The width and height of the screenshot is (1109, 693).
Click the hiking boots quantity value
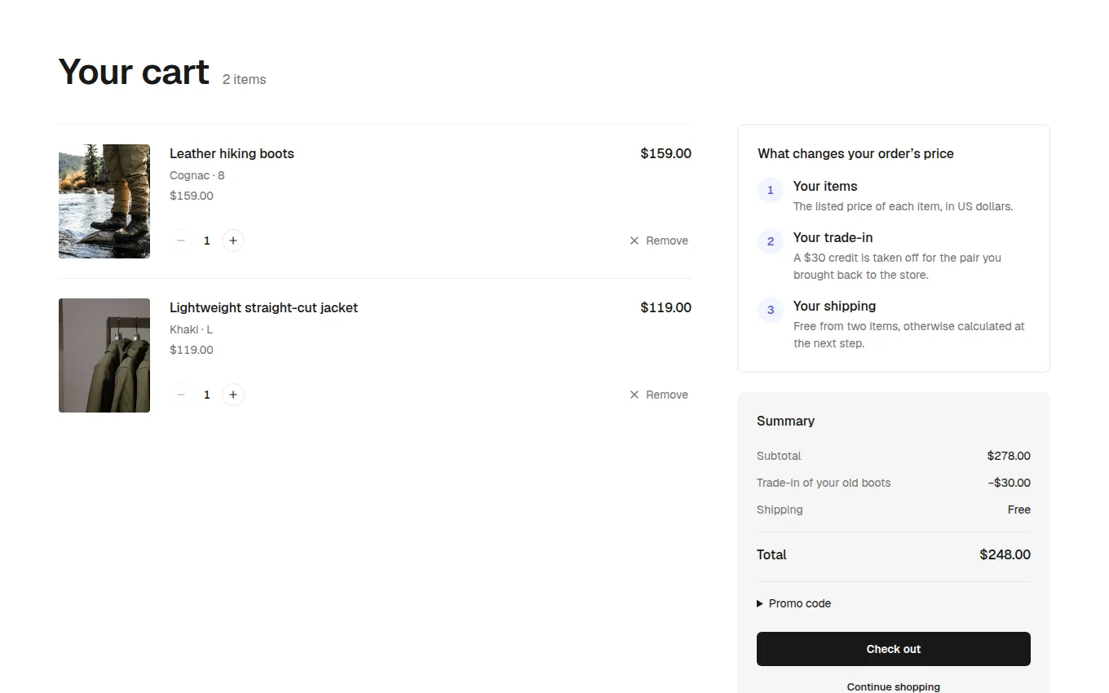(x=207, y=241)
